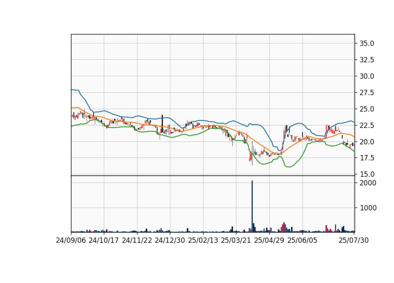The image size is (394, 283).
Task: Click the 1000 volume axis label
Action: (368, 208)
